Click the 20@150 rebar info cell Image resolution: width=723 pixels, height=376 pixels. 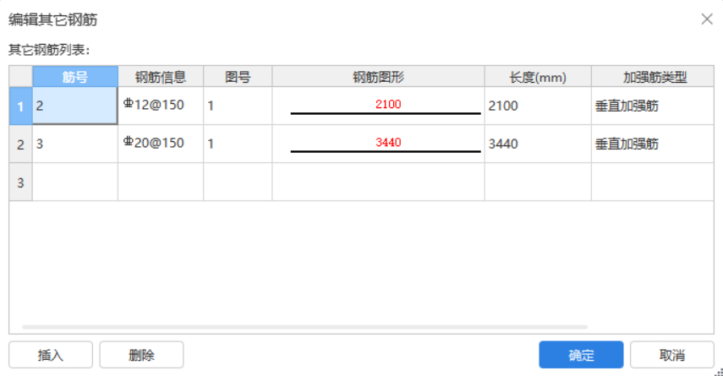click(x=161, y=144)
